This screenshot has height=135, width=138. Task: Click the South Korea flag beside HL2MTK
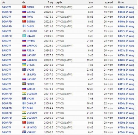pyautogui.click(x=24, y=31)
